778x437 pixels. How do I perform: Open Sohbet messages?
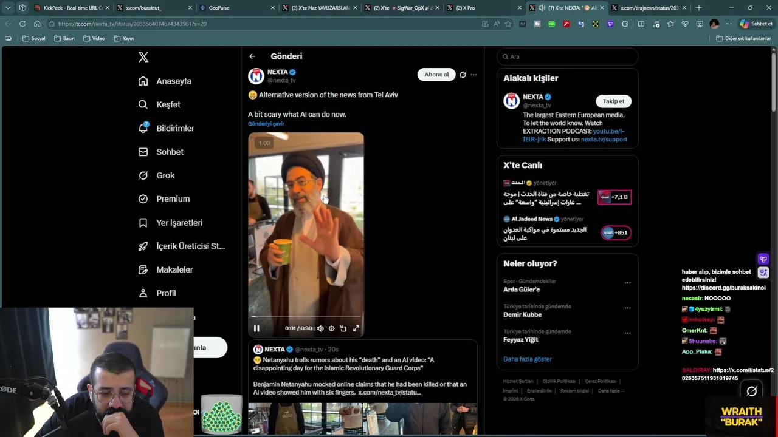160,152
